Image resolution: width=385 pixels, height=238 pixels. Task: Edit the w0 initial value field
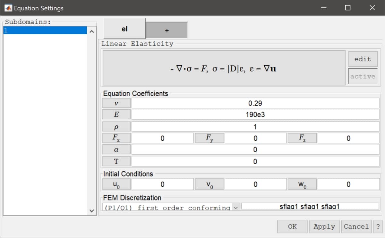coord(348,184)
